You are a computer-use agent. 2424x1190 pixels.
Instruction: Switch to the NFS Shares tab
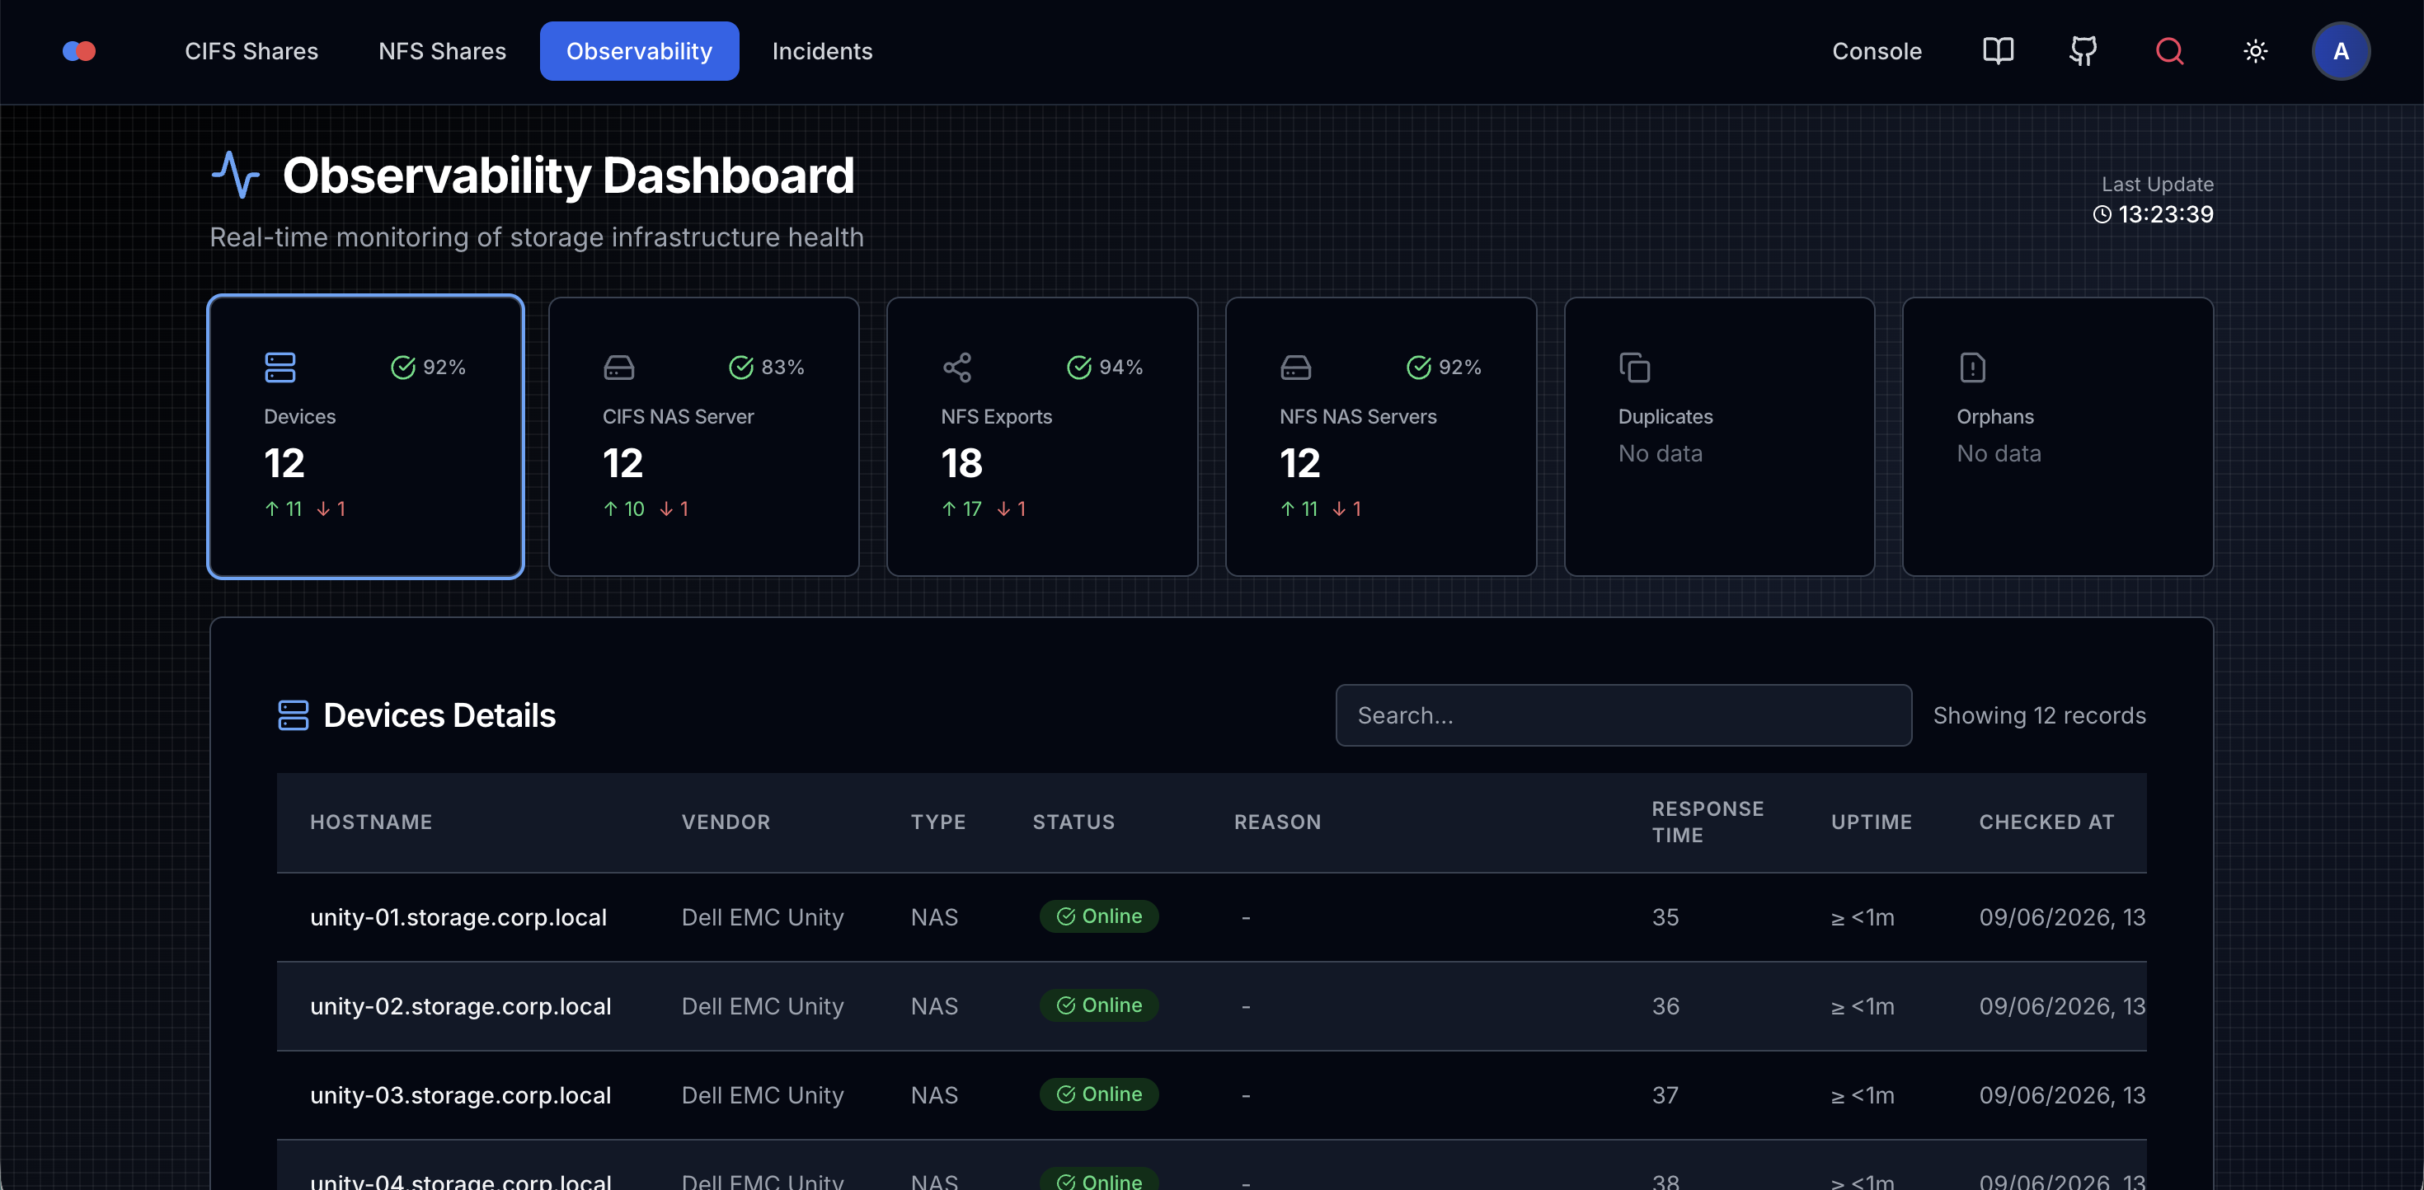click(442, 51)
